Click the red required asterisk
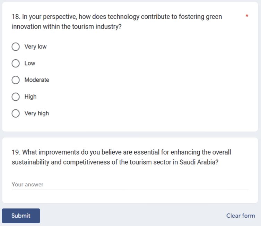Image resolution: width=261 pixels, height=226 pixels. 247,16
